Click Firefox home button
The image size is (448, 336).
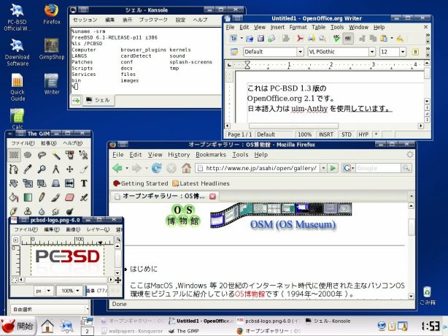point(186,168)
